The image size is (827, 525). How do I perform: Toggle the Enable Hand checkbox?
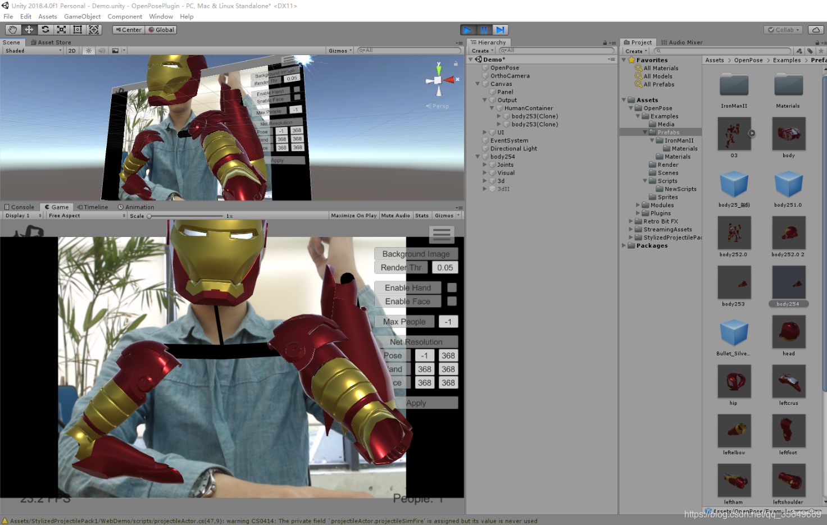pos(452,287)
